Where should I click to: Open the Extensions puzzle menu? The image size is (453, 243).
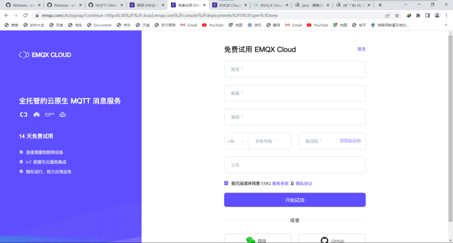click(x=418, y=15)
